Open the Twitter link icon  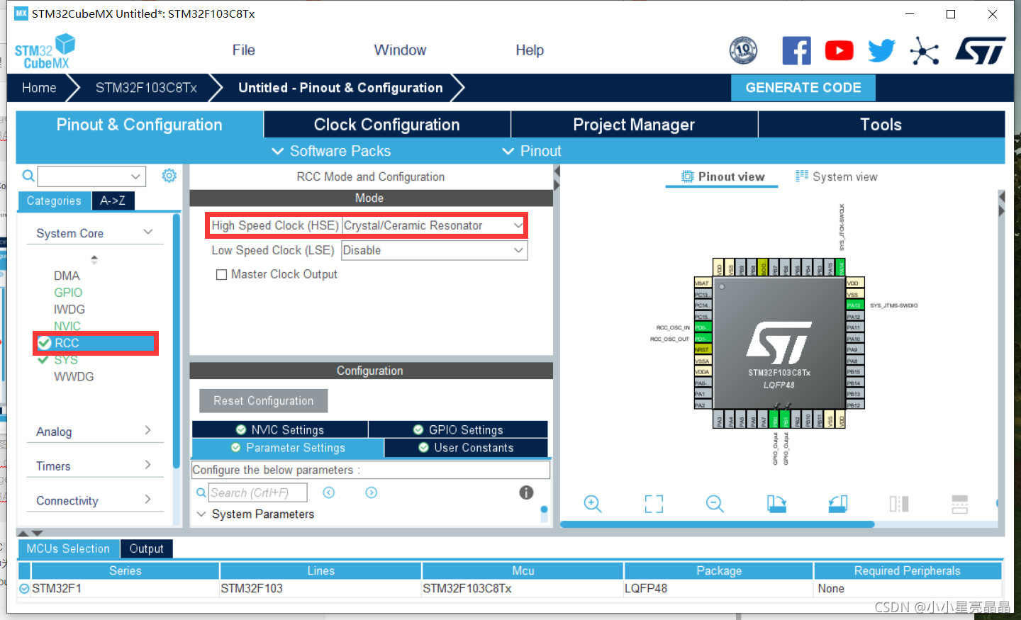[x=881, y=51]
